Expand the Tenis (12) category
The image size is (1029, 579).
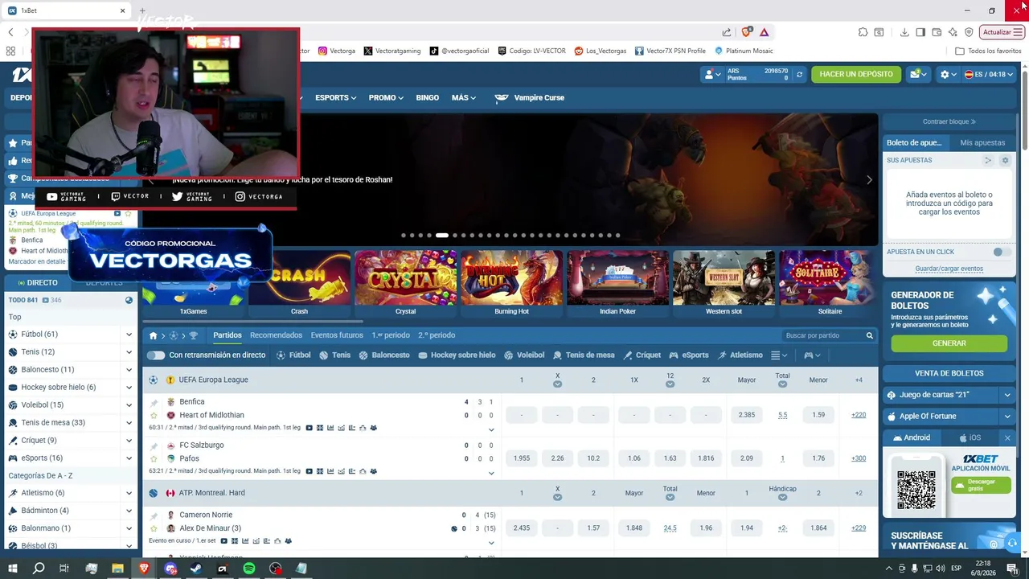click(x=129, y=352)
